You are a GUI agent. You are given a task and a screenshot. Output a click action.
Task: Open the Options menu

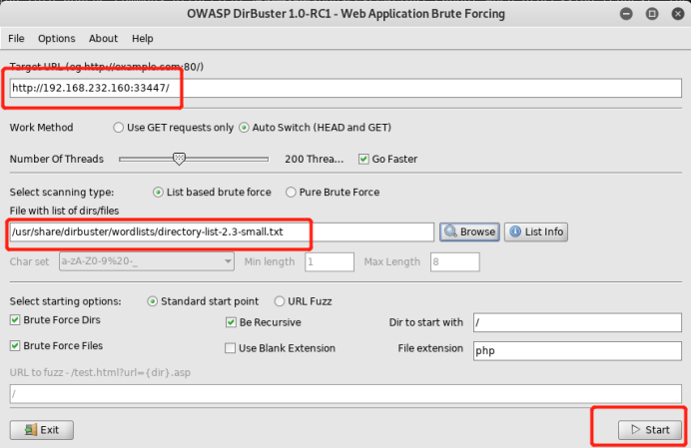56,38
